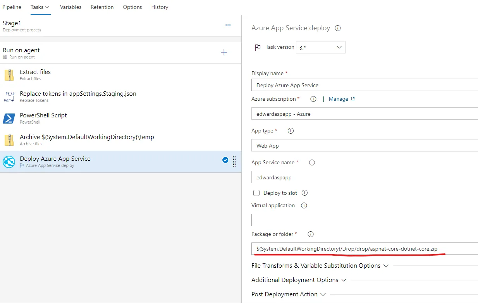This screenshot has width=478, height=306.
Task: Click the PowerShell Script icon
Action: click(9, 118)
